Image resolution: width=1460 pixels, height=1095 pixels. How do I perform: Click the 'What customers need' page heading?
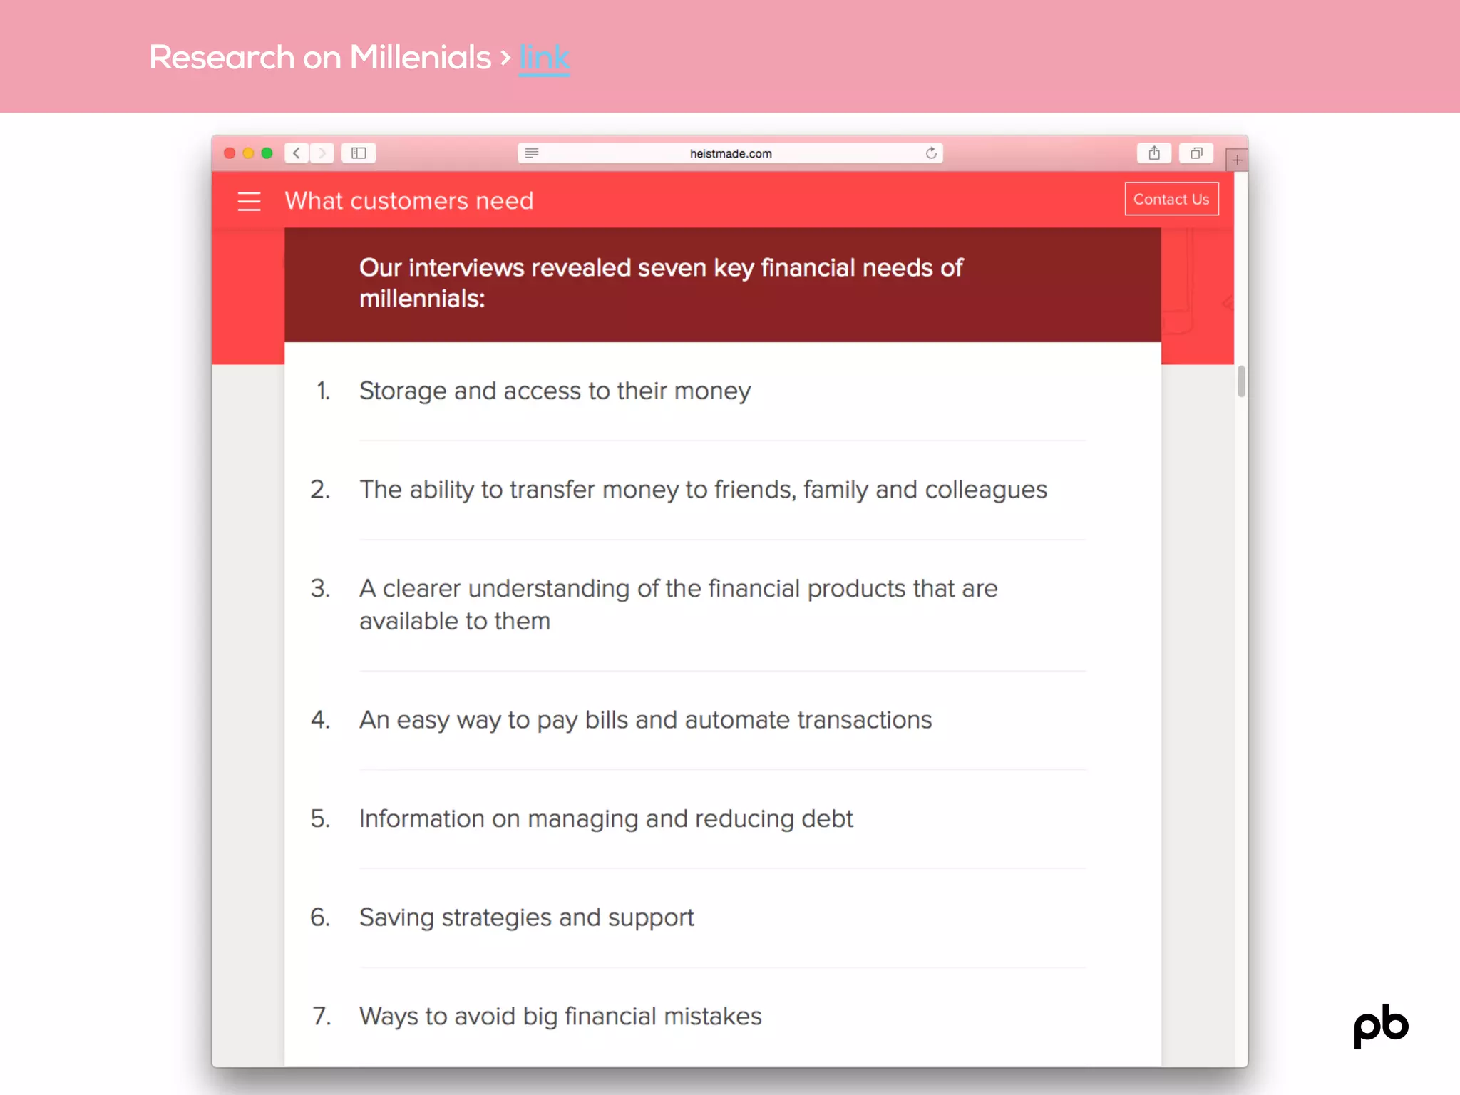[409, 201]
